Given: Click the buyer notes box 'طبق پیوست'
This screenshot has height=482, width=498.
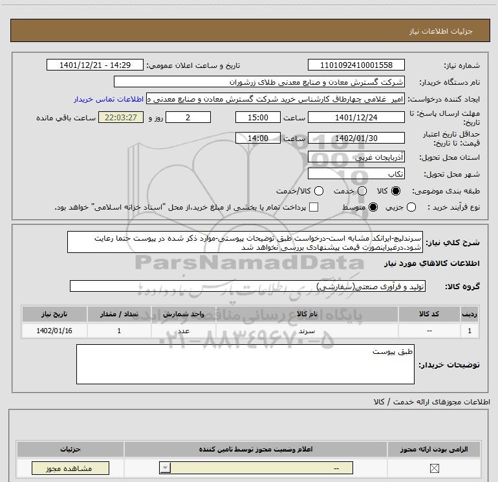Looking at the screenshot, I should (x=245, y=364).
